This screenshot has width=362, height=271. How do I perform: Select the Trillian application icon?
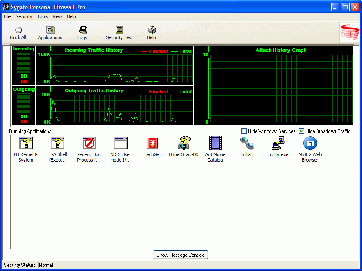(x=247, y=144)
